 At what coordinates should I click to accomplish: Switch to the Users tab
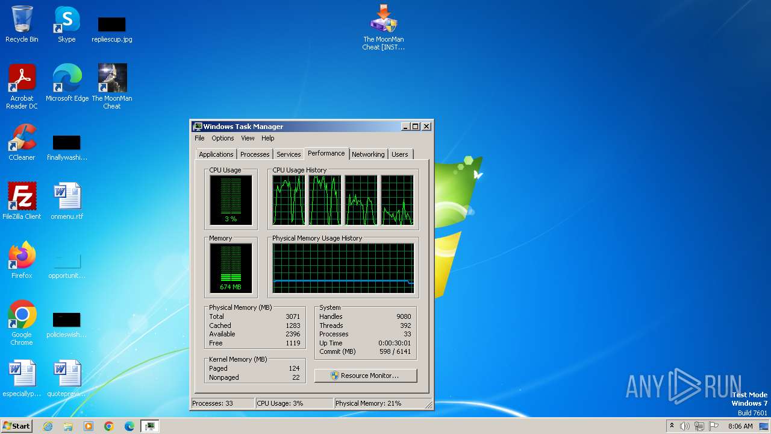pos(400,154)
